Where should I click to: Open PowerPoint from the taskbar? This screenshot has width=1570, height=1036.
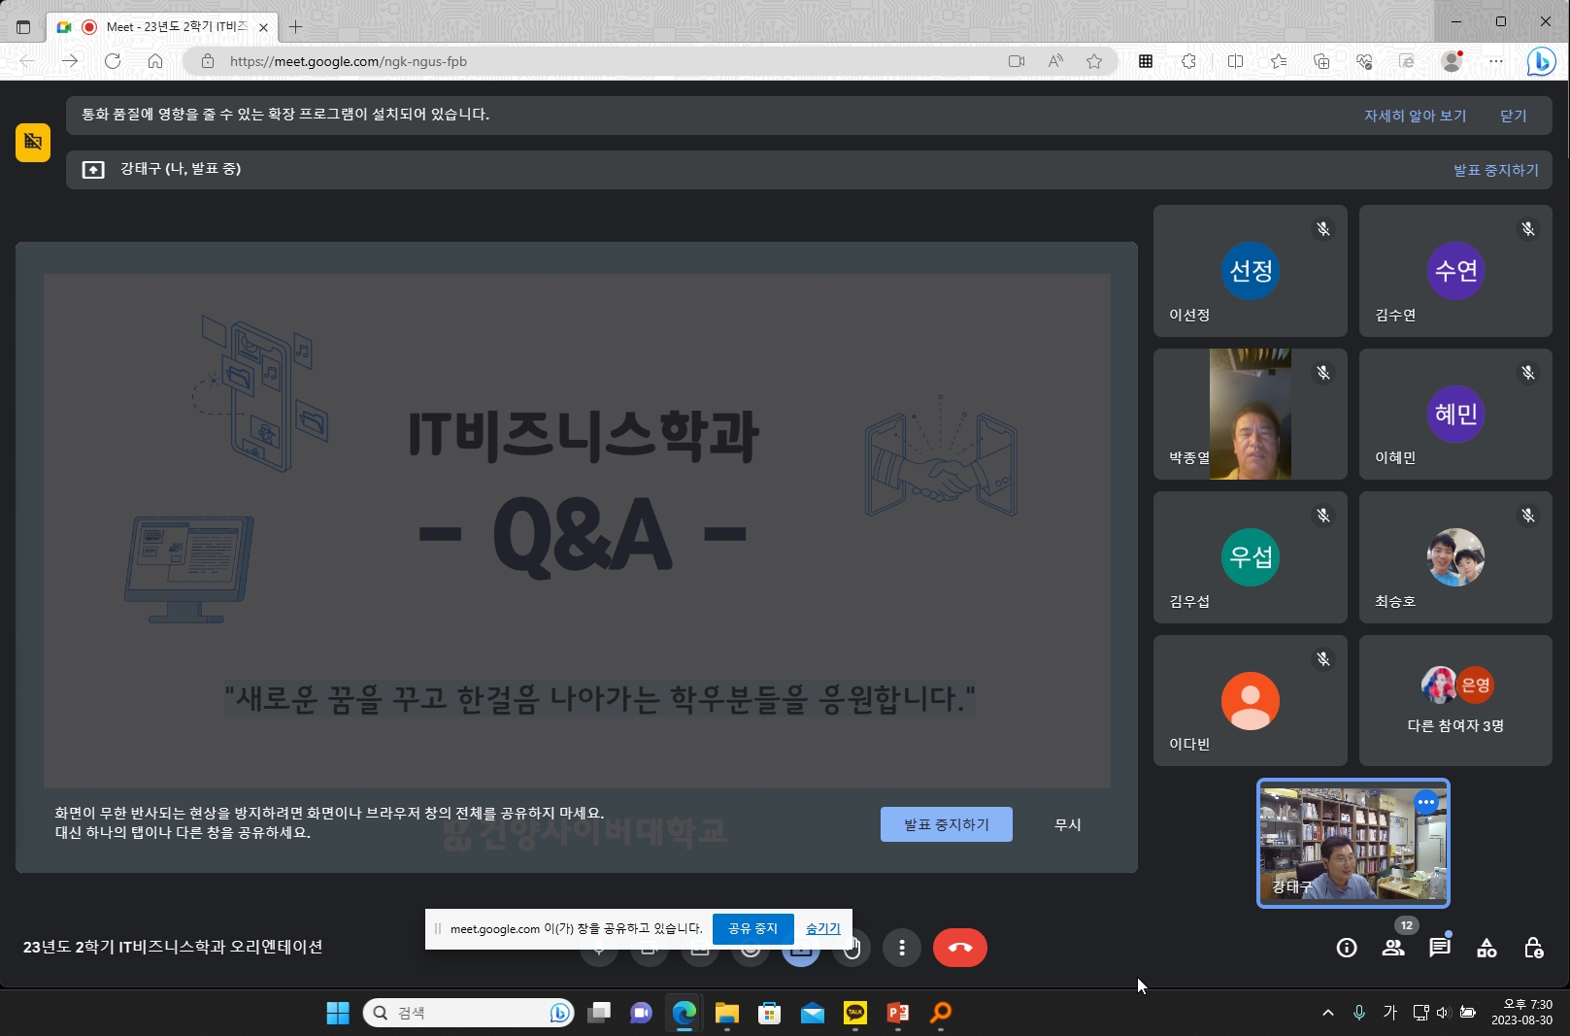897,1013
